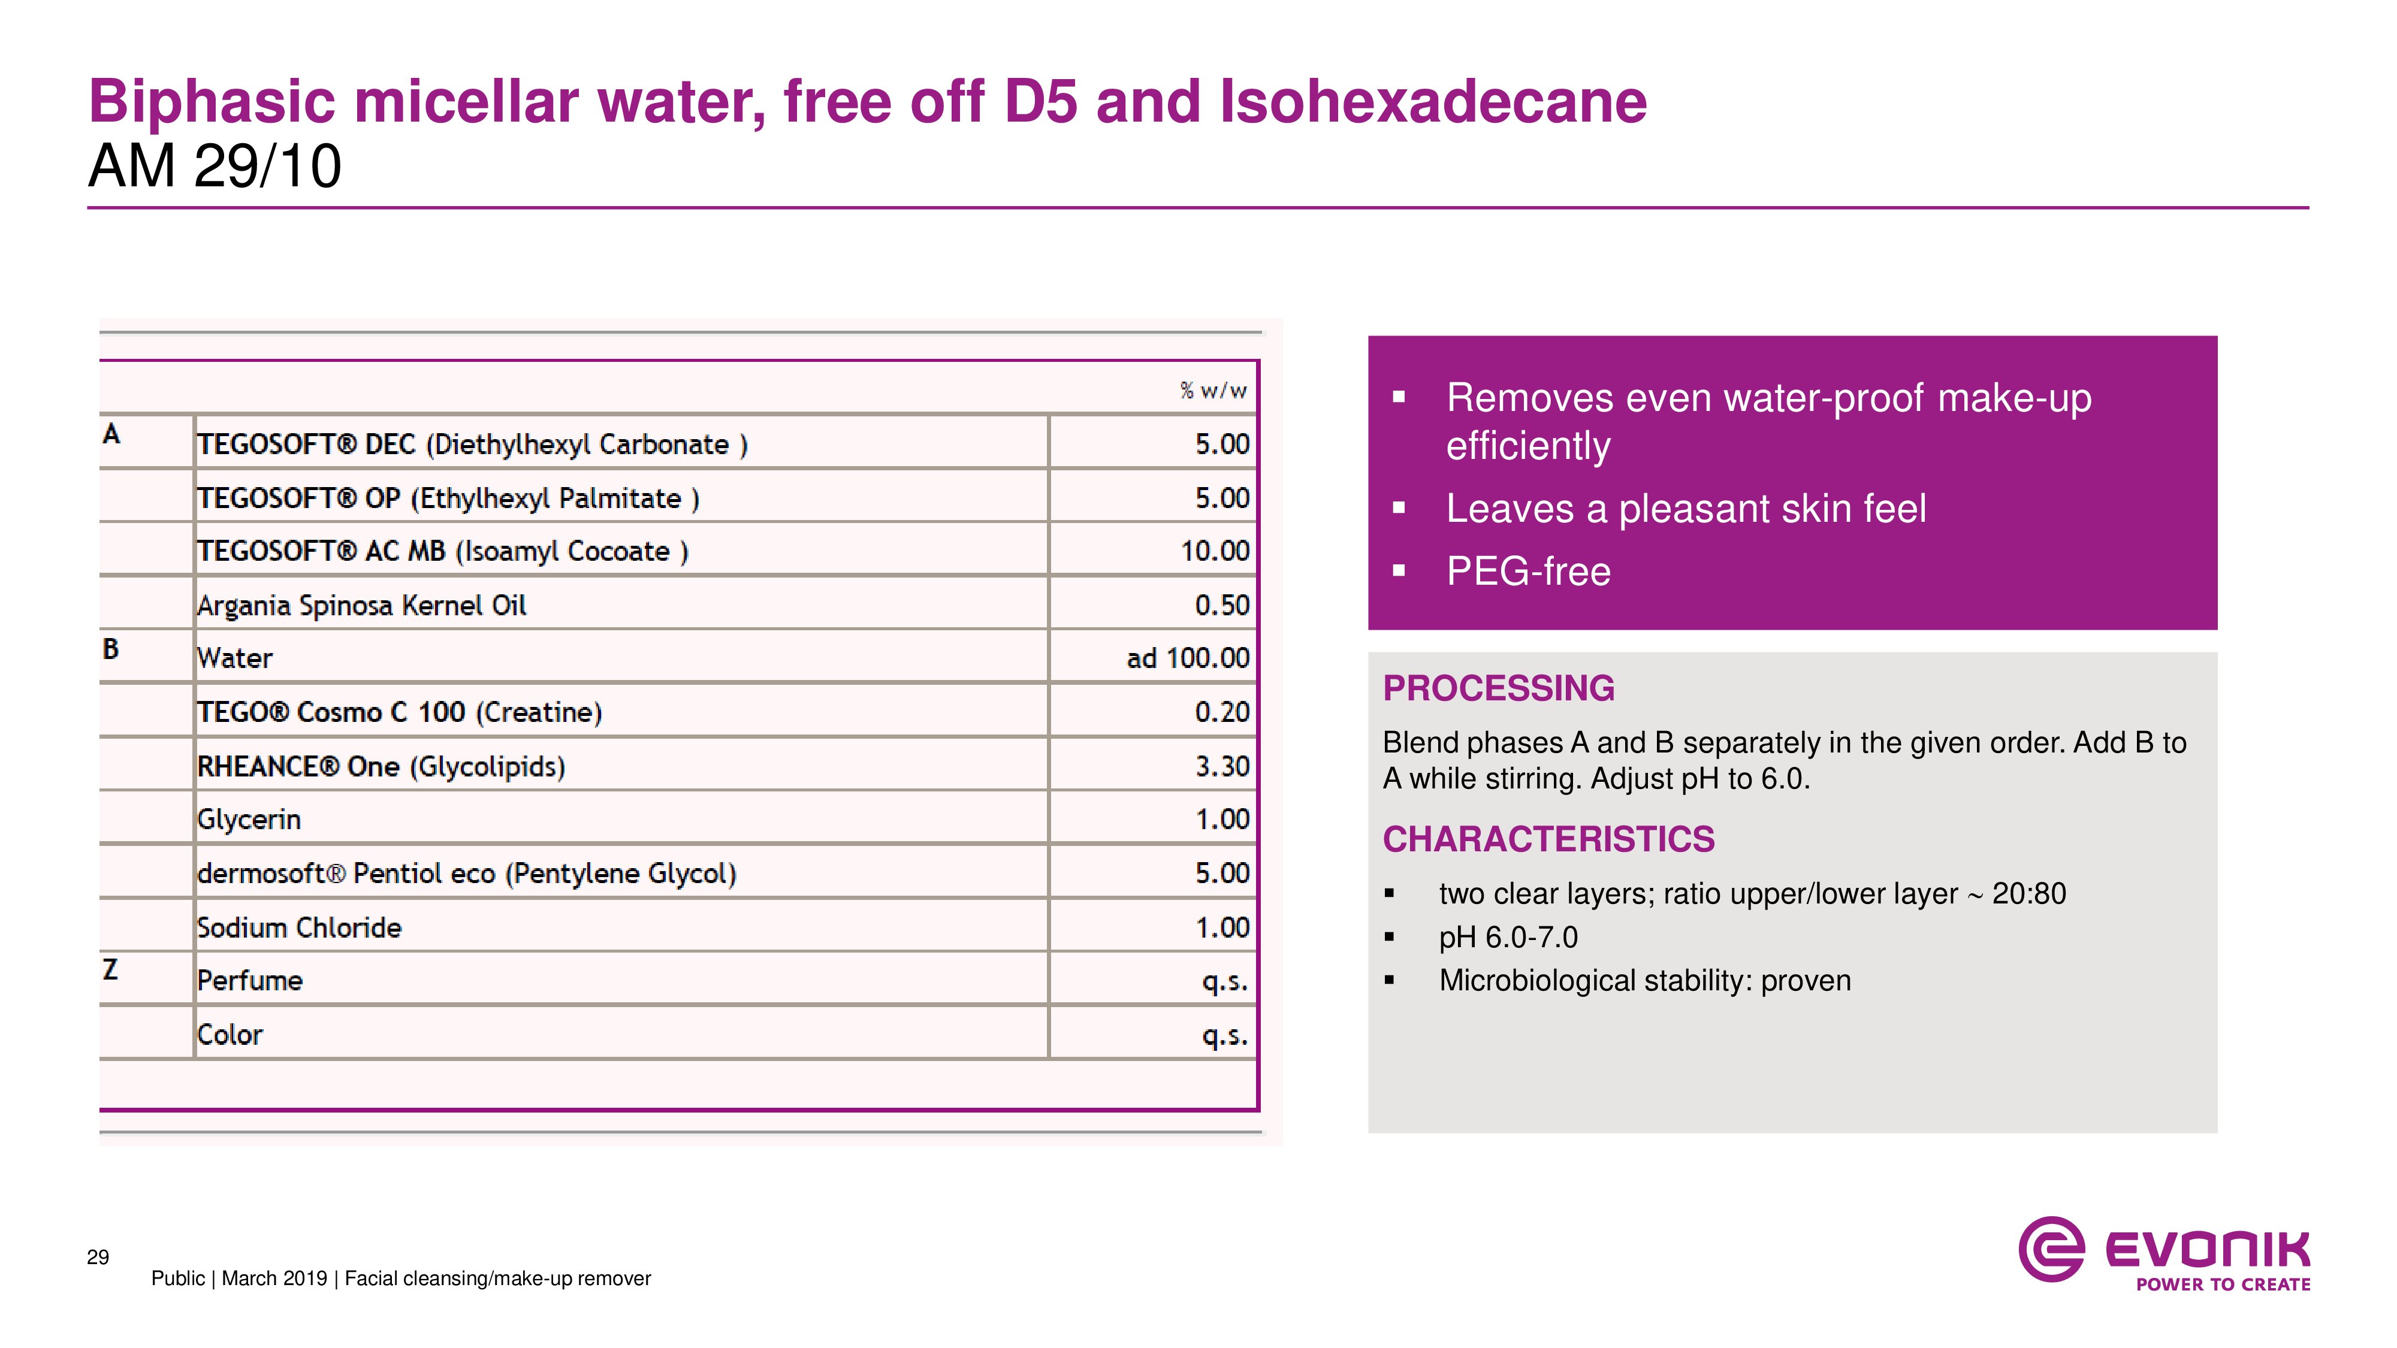This screenshot has height=1348, width=2397.
Task: Click the Argania Spinosa Kernel Oil row
Action: pyautogui.click(x=361, y=605)
